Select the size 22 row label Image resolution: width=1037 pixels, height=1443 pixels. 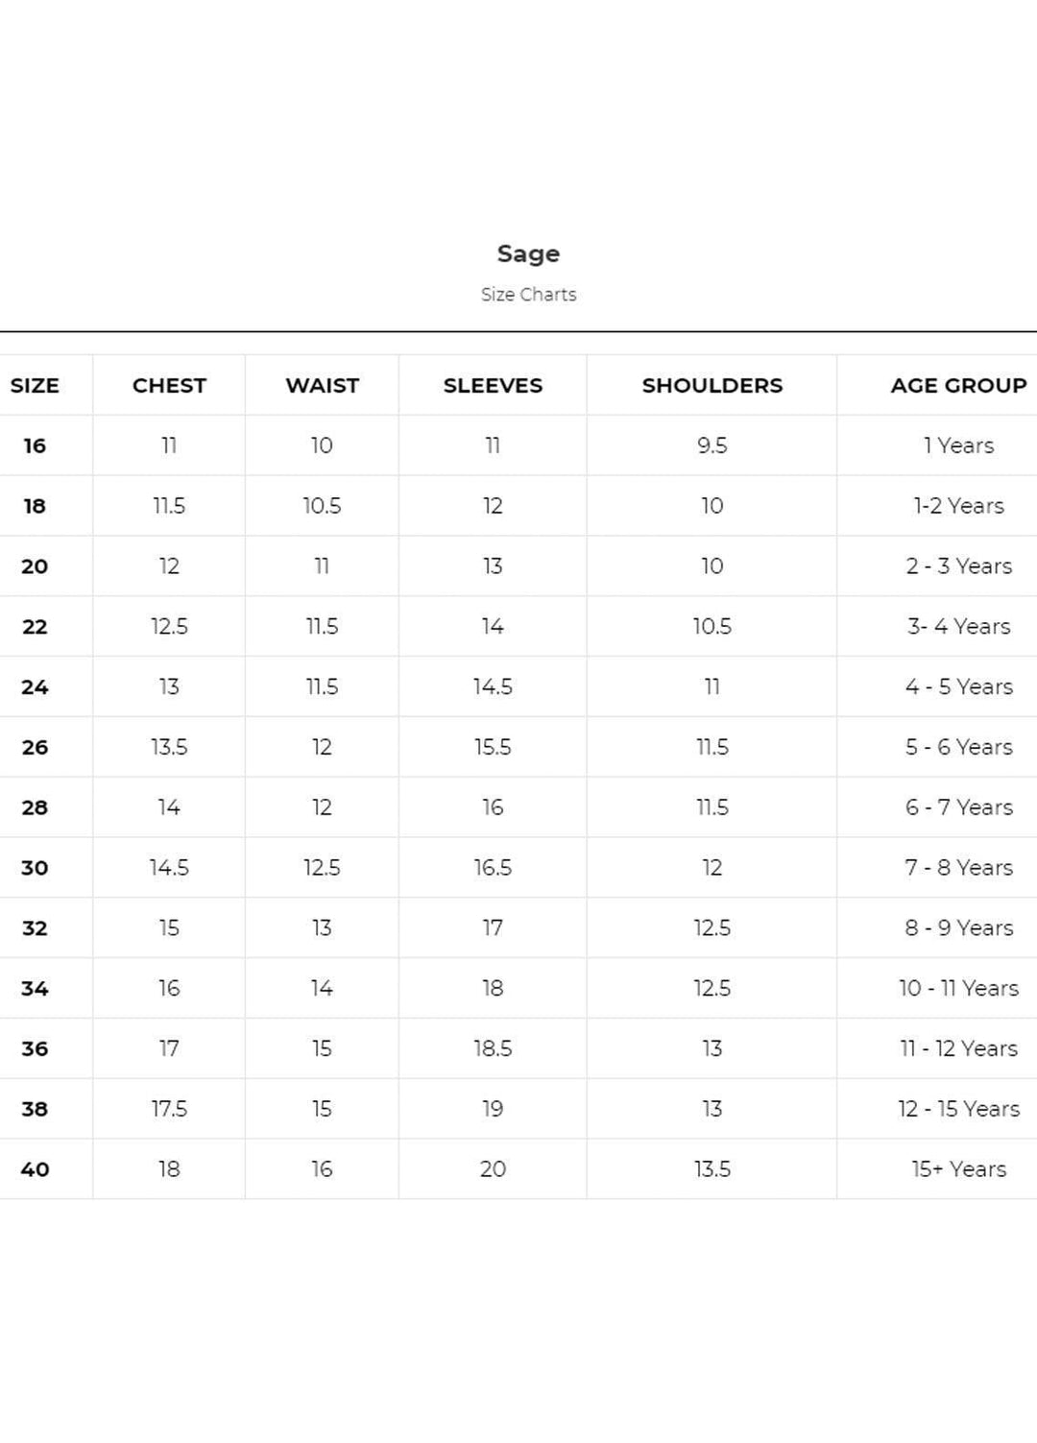point(35,627)
